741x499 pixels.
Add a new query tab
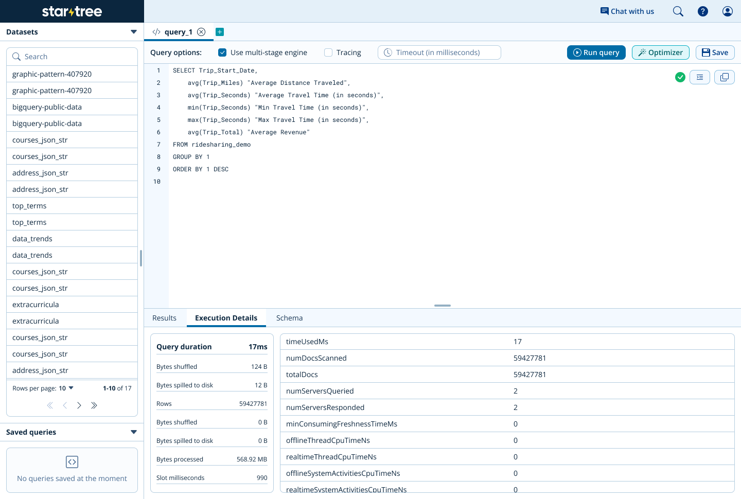[x=220, y=32]
